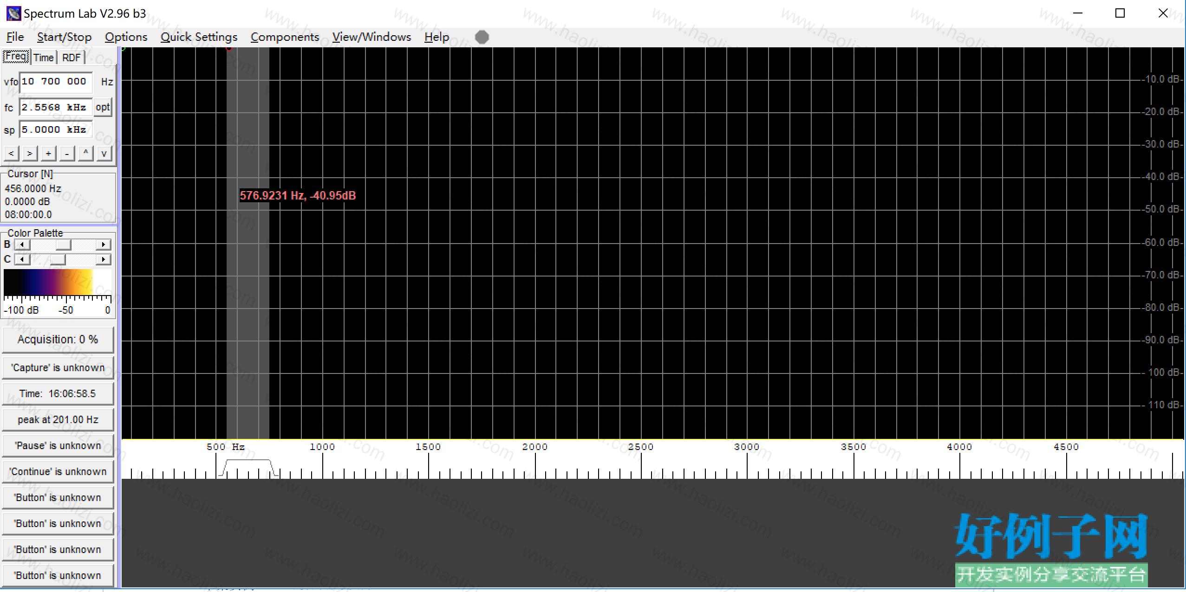The height and width of the screenshot is (592, 1186).
Task: Open the Quick Settings menu
Action: [x=199, y=37]
